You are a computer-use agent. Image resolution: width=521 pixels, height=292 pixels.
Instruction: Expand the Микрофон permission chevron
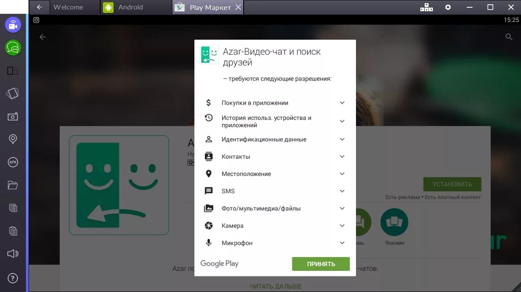342,243
